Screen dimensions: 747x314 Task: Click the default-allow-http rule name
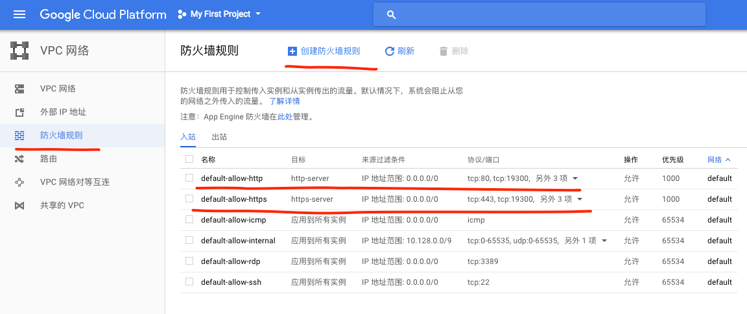232,178
